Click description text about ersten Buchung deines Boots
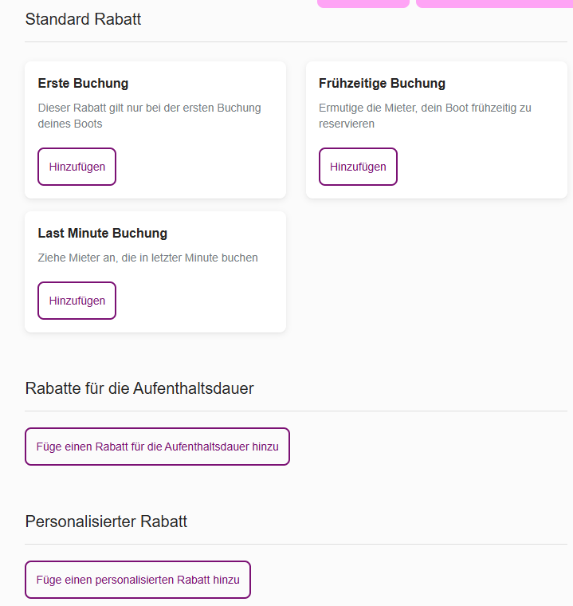The width and height of the screenshot is (573, 606). (150, 116)
